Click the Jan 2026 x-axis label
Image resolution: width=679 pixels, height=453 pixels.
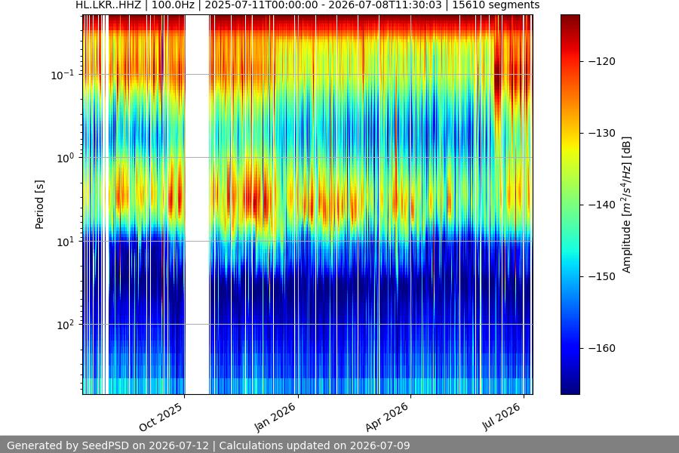coord(275,417)
